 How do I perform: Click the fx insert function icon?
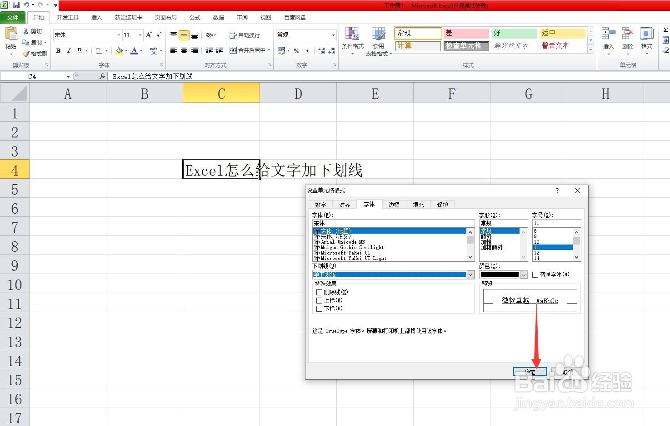[x=102, y=76]
